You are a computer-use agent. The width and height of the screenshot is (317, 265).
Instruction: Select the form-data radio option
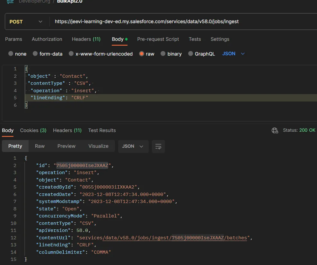[35, 54]
